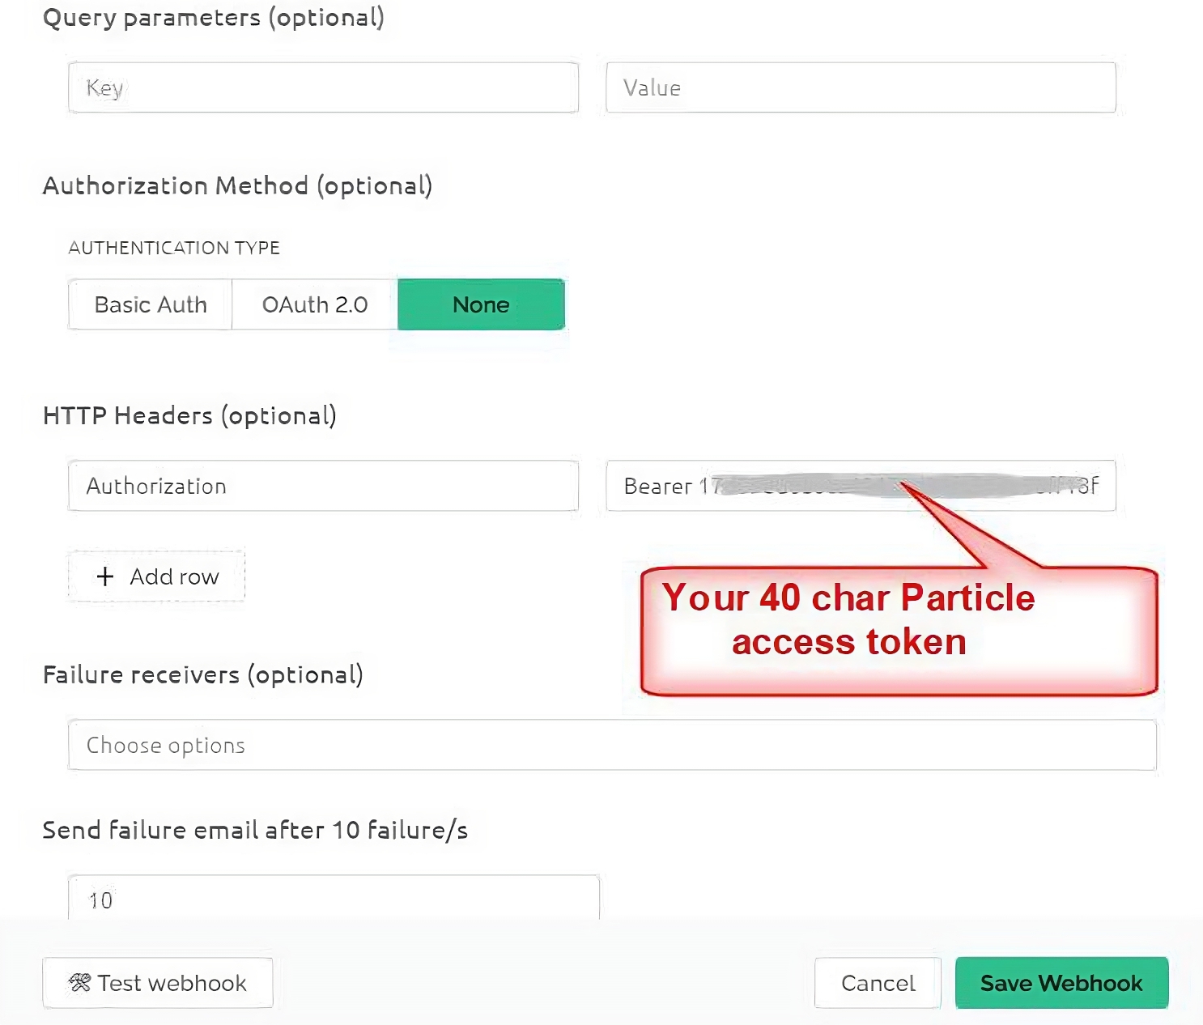Image resolution: width=1203 pixels, height=1025 pixels.
Task: Click the tools icon on Test webhook
Action: coord(80,983)
